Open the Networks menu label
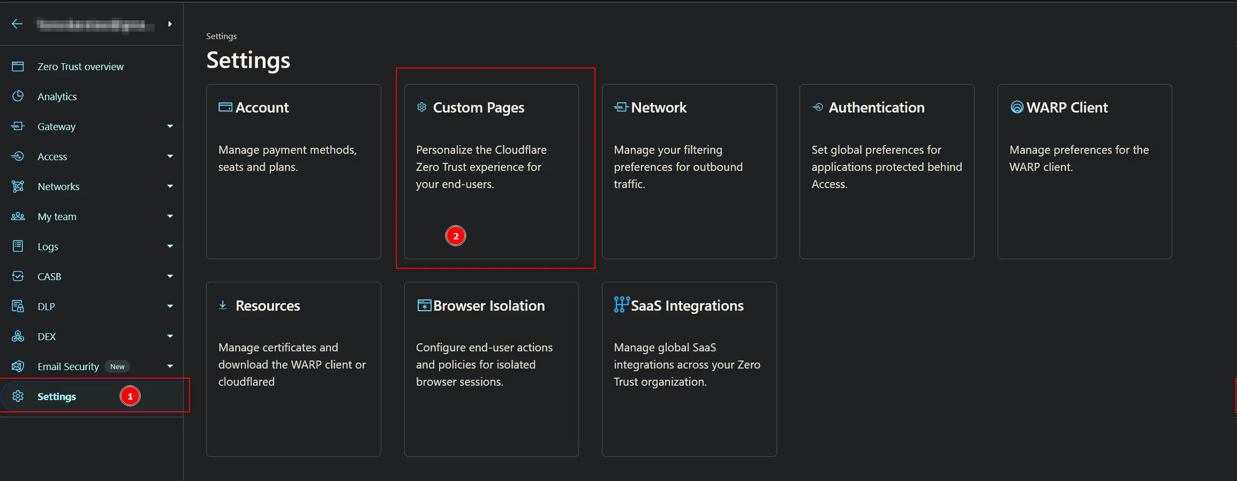This screenshot has height=481, width=1237. 58,186
